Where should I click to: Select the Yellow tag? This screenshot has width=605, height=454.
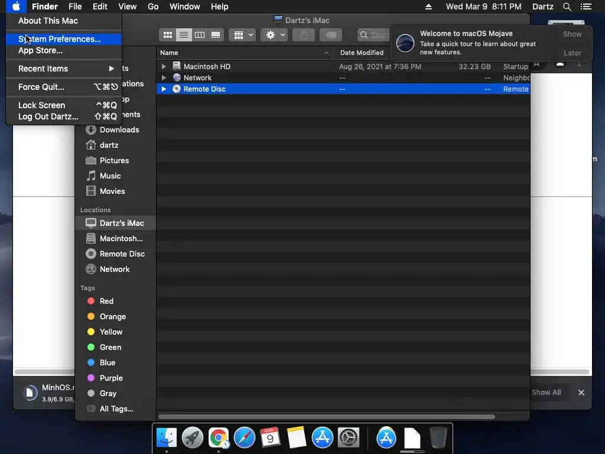115,332
